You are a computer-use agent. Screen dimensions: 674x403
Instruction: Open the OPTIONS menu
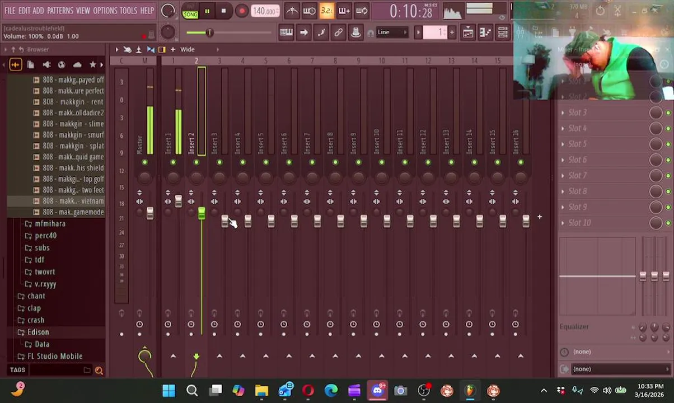click(105, 11)
